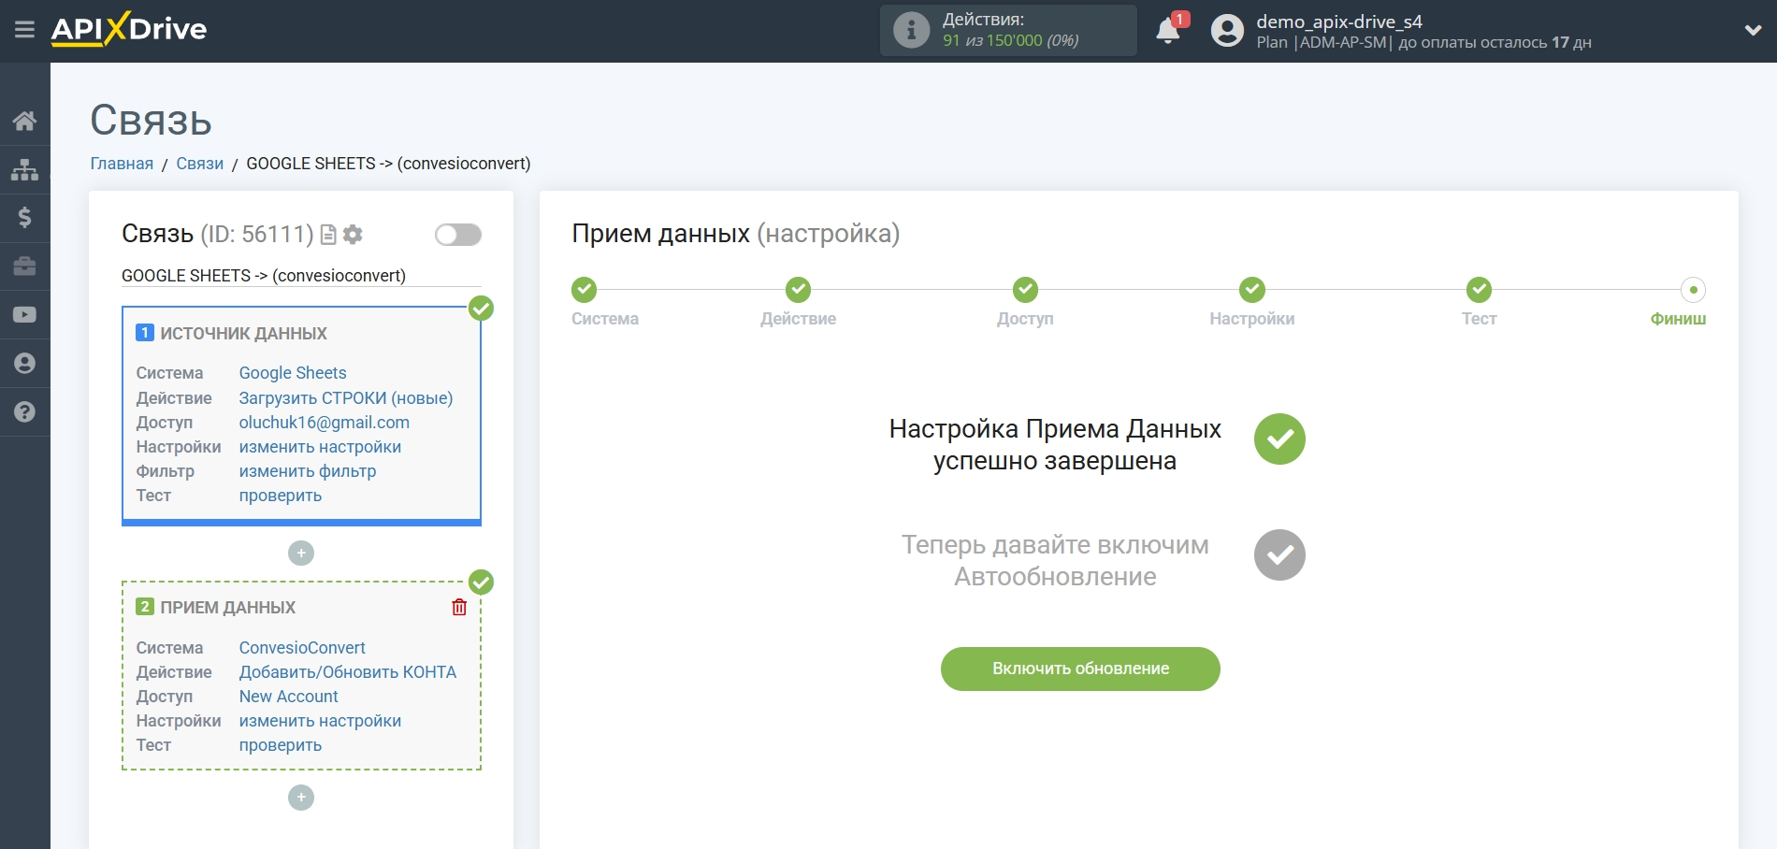Open the hamburger menu in the header
The image size is (1777, 849).
[x=24, y=30]
